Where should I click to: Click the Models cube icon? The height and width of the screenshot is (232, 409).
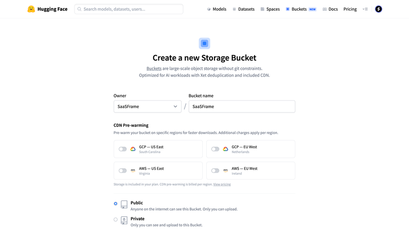209,9
